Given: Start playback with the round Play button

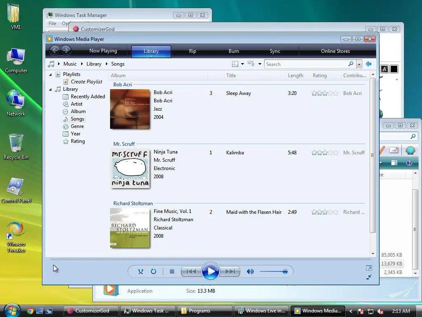Looking at the screenshot, I should [211, 272].
